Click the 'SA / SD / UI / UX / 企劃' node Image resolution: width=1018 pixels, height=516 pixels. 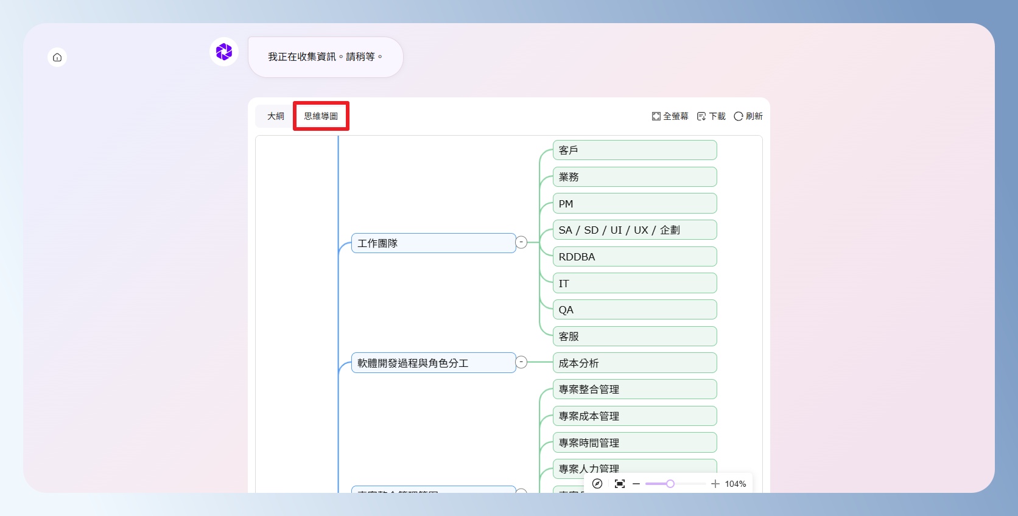click(634, 230)
